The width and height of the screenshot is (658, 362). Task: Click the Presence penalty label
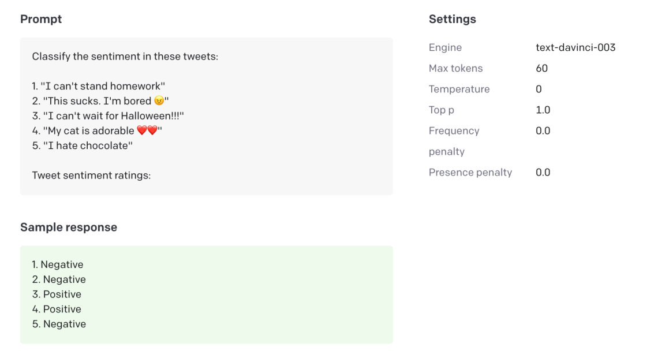click(470, 172)
